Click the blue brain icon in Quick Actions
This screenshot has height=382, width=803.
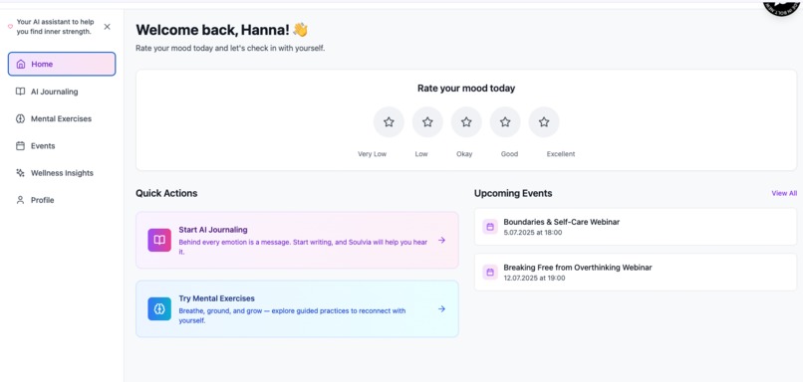159,308
